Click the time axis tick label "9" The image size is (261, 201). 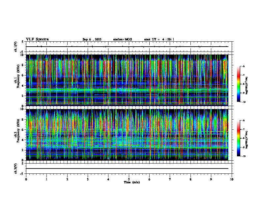tap(211, 179)
